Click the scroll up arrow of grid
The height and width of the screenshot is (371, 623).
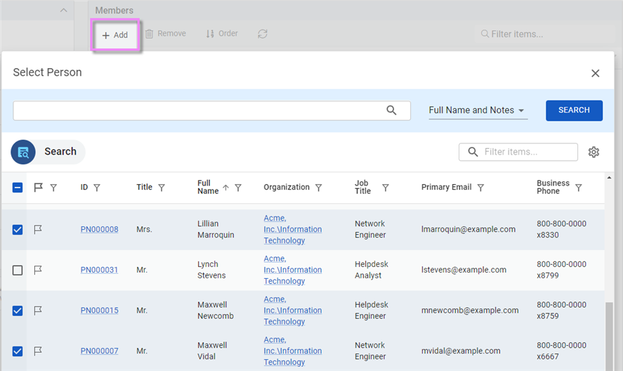coord(609,177)
